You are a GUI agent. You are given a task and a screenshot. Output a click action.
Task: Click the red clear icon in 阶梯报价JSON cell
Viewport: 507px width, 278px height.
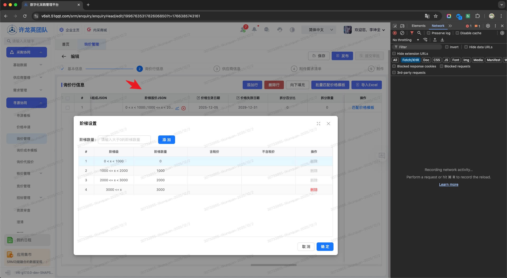(x=184, y=108)
